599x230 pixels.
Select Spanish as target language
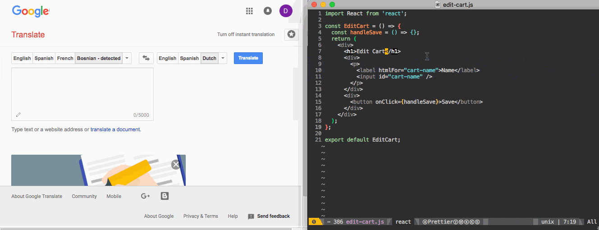(x=189, y=58)
